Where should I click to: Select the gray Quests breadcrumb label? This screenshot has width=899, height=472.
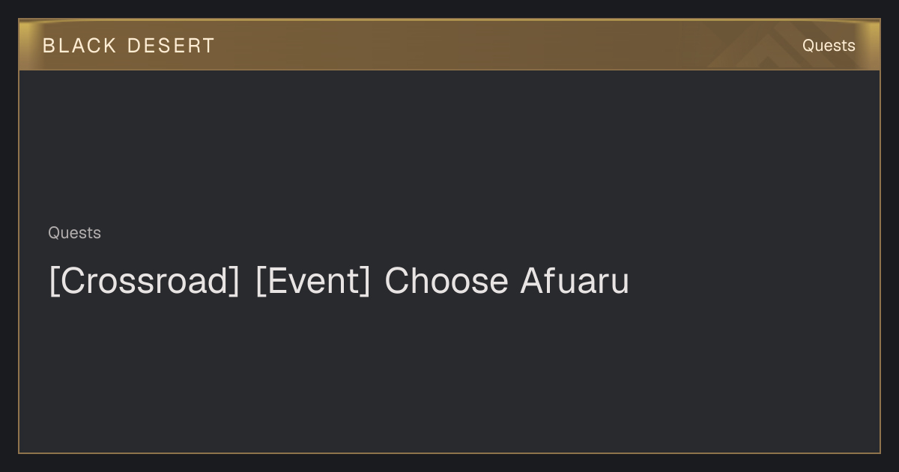point(74,233)
